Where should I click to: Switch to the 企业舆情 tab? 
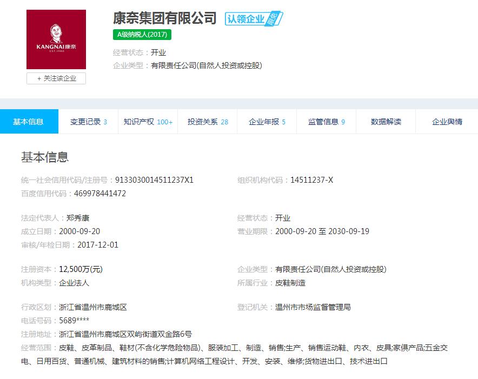[x=447, y=122]
